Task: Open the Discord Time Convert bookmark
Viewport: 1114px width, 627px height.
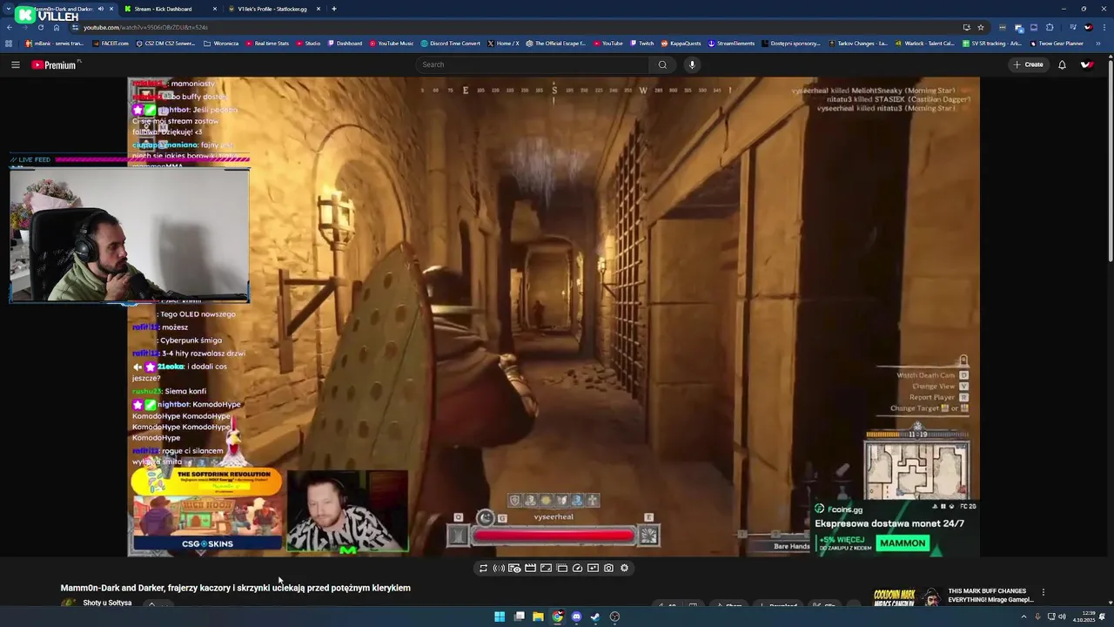Action: pos(450,44)
